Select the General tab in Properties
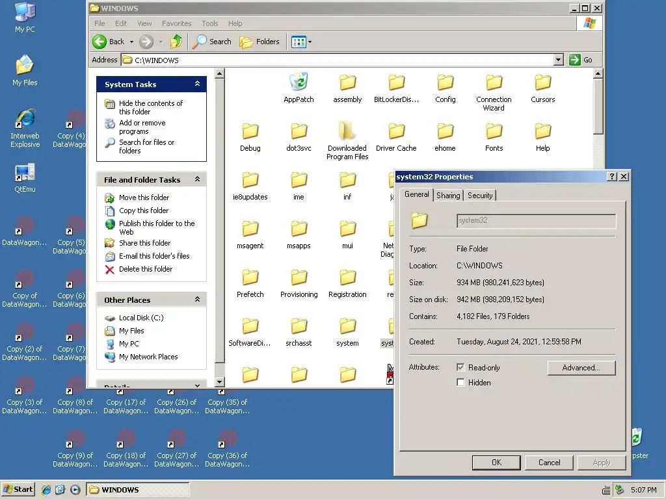The height and width of the screenshot is (499, 666). [417, 194]
